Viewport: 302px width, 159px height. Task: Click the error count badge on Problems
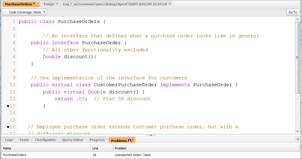coord(129,140)
